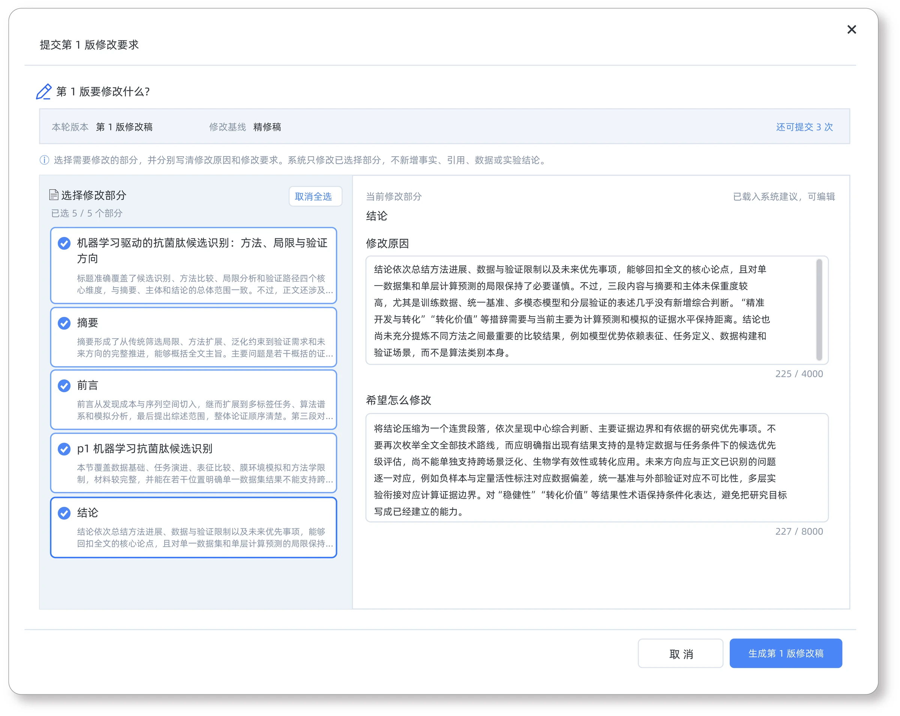Open the 前言 card description text

pyautogui.click(x=205, y=410)
